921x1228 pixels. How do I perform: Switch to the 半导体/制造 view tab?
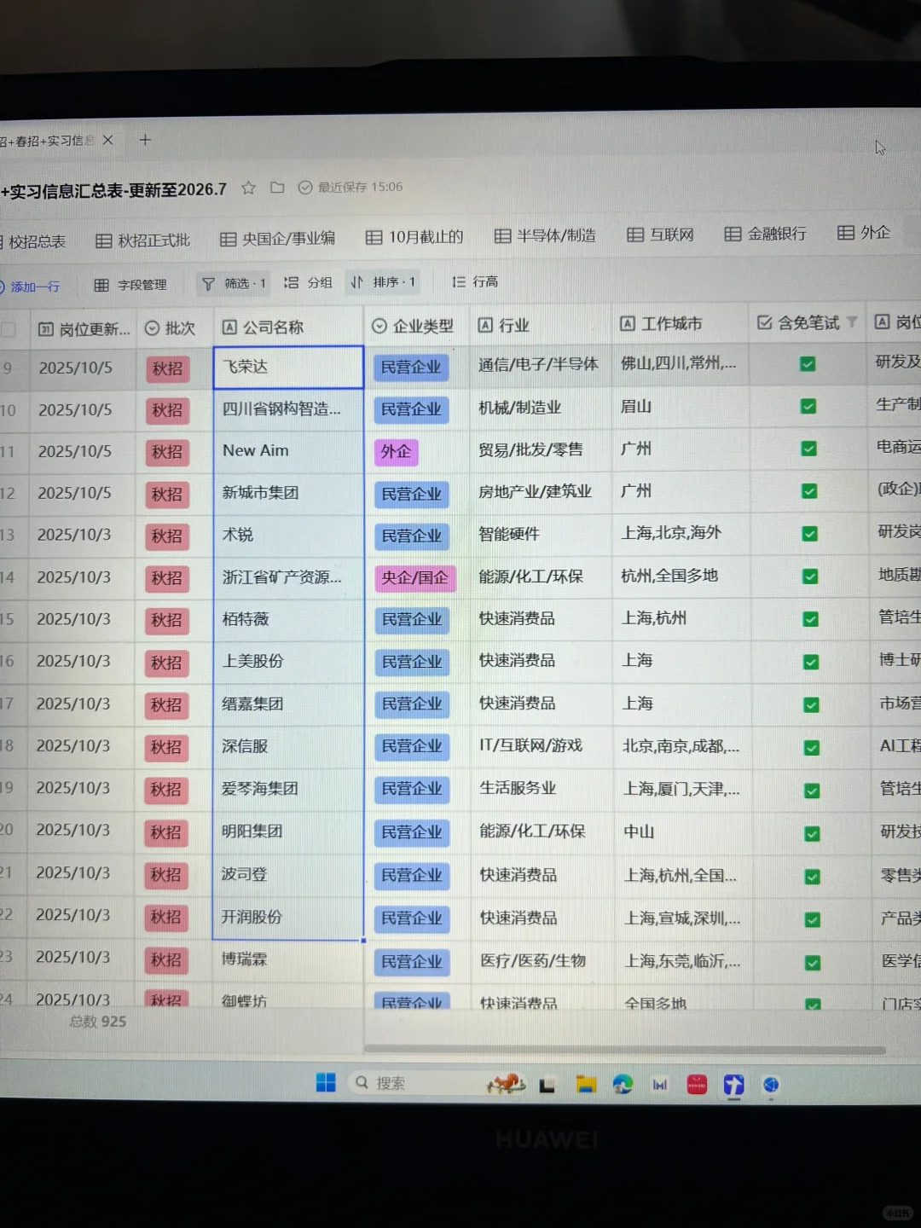tap(546, 235)
